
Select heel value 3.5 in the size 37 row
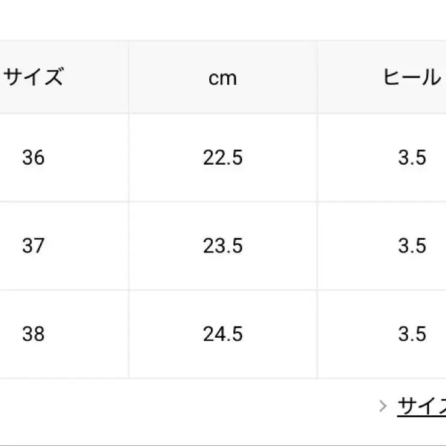[412, 245]
